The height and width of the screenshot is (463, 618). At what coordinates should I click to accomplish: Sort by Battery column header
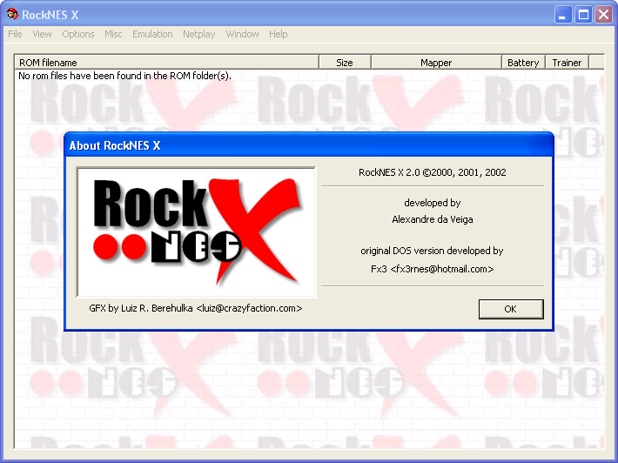coord(523,63)
